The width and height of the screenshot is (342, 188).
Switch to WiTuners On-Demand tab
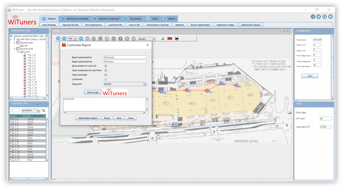[75, 19]
